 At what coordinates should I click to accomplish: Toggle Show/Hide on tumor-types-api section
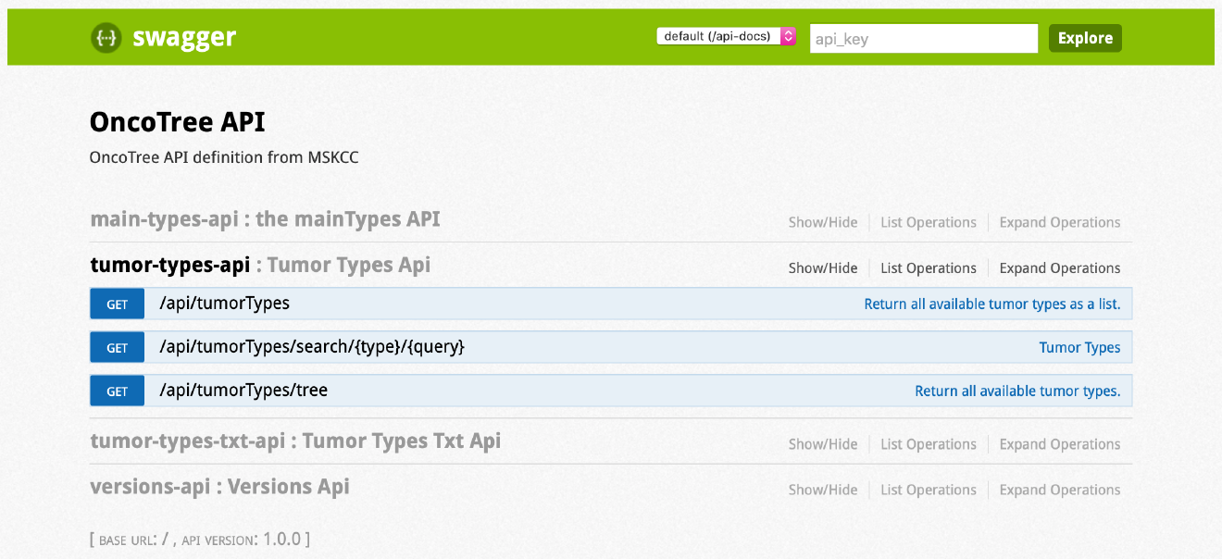pyautogui.click(x=823, y=267)
